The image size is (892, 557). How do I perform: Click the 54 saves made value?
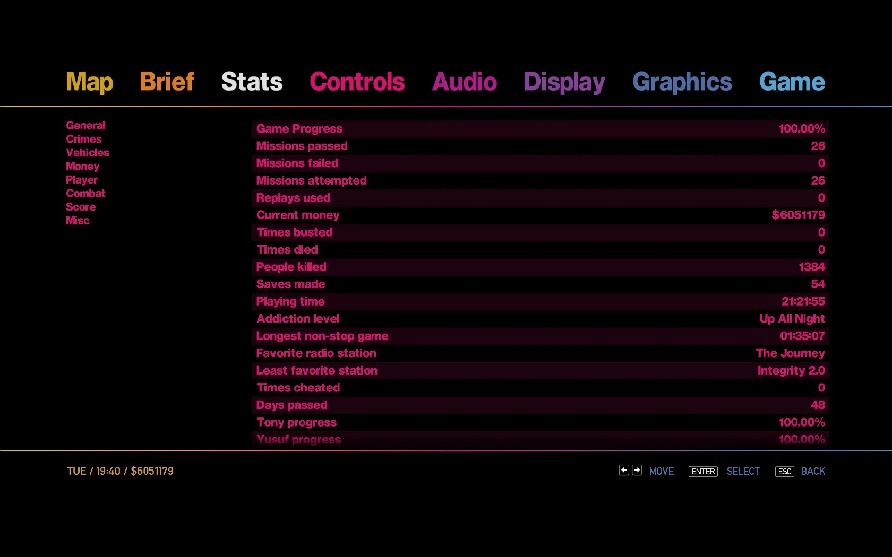pyautogui.click(x=818, y=284)
